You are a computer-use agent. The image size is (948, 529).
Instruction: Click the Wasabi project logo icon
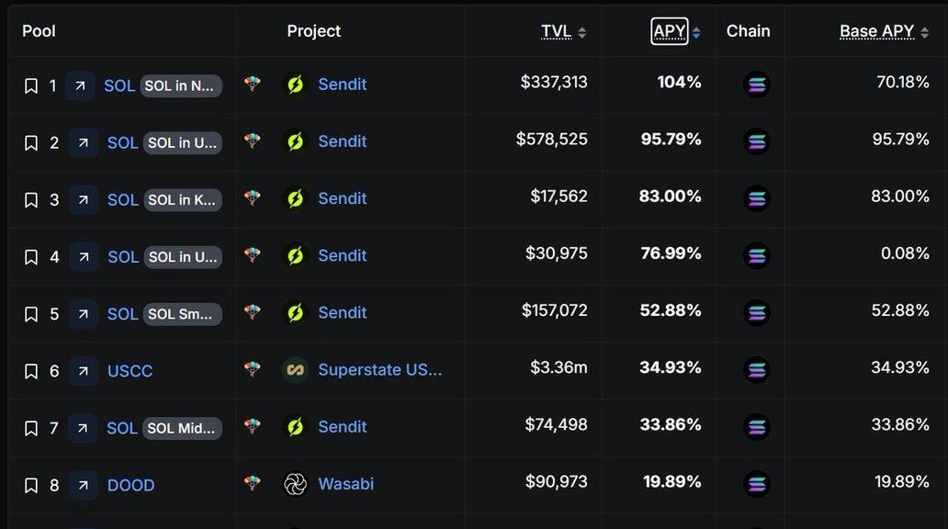pos(295,483)
